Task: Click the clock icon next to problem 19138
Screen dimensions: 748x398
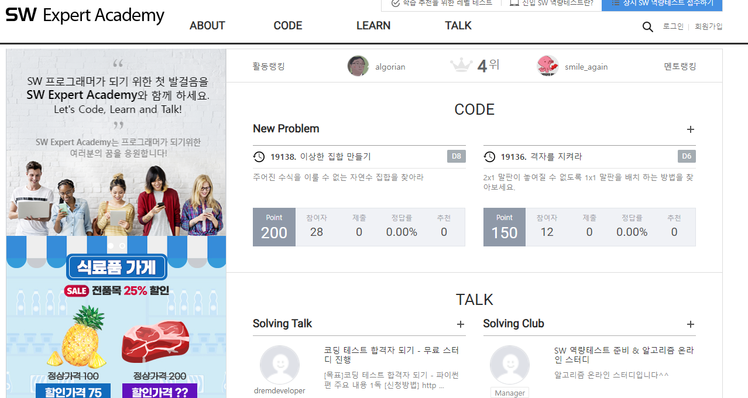Action: [259, 156]
